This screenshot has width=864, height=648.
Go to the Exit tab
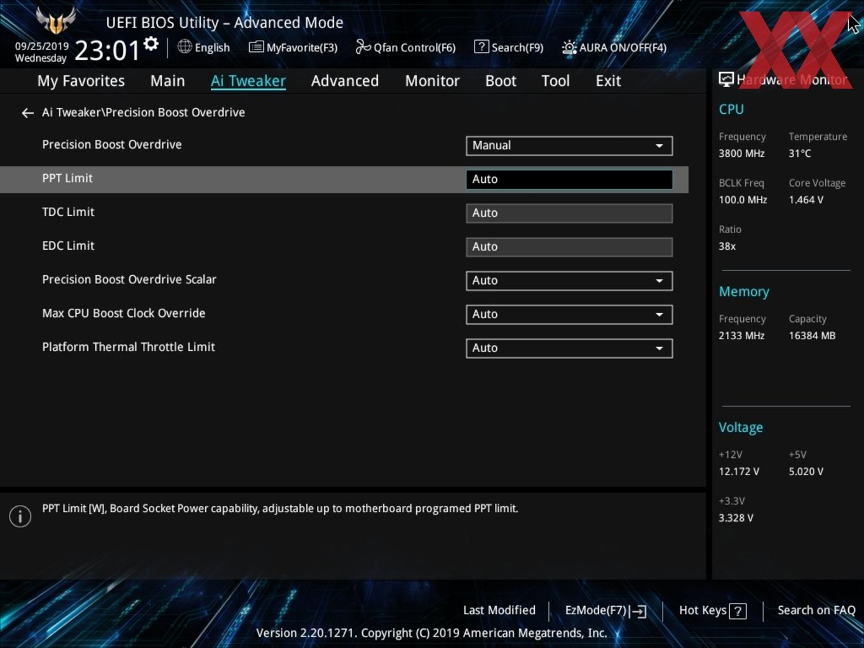[608, 81]
